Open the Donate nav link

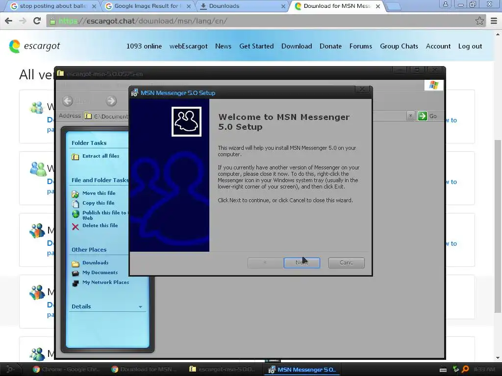coord(330,47)
